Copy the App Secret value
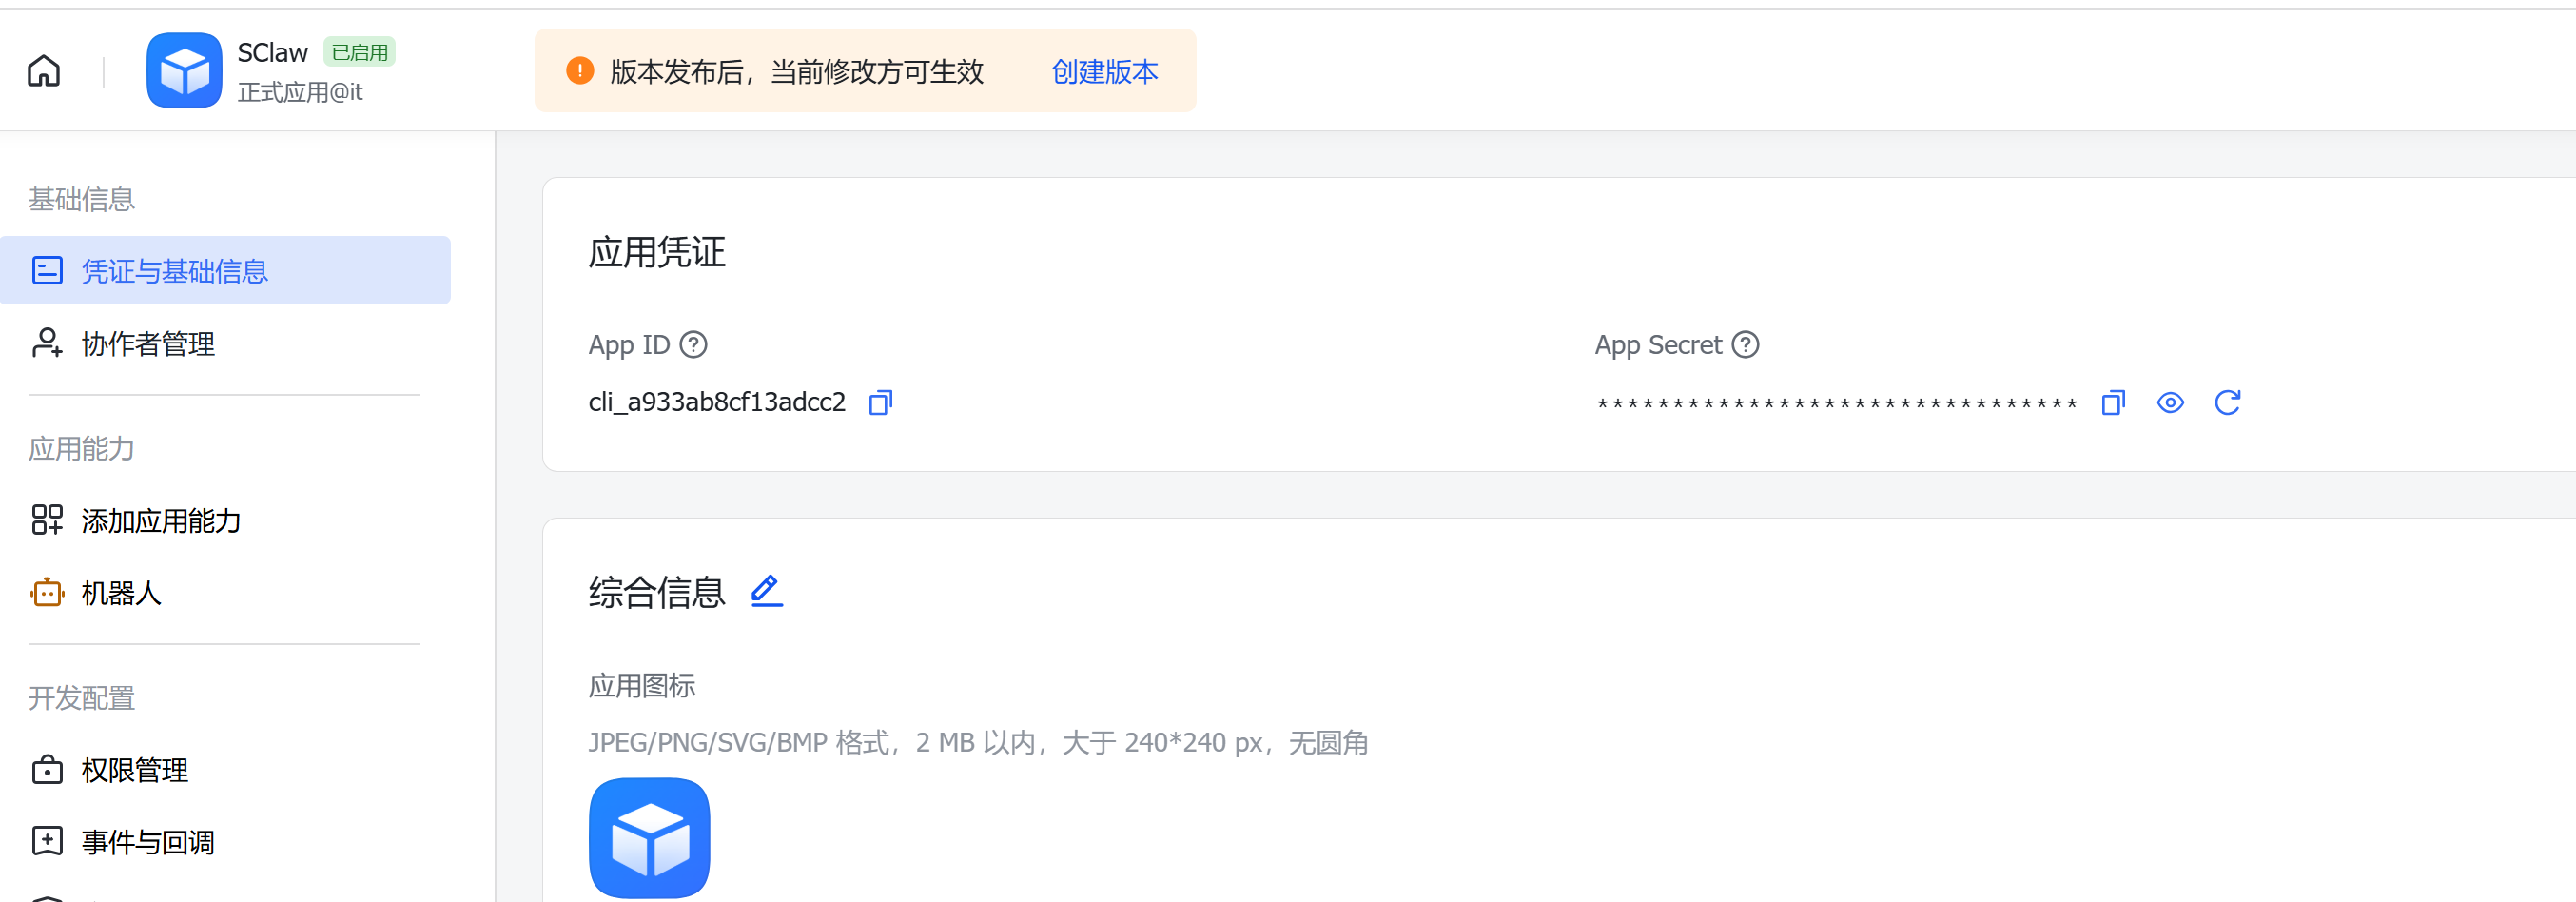 [x=2112, y=403]
